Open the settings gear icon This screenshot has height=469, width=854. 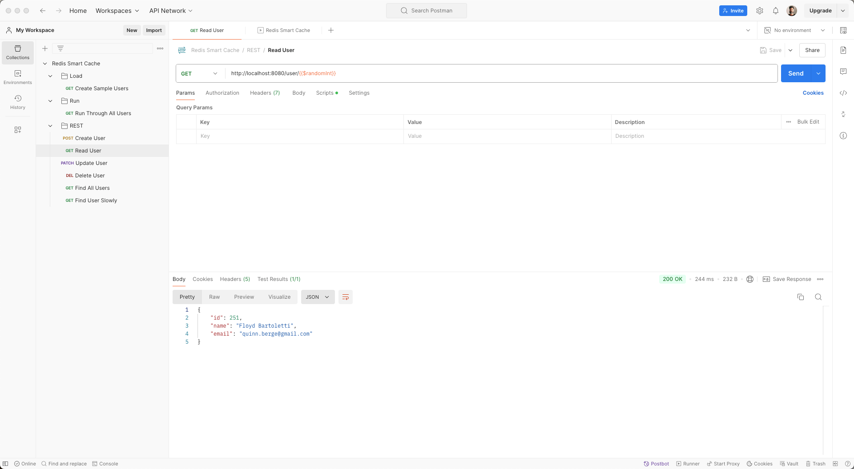coord(760,11)
